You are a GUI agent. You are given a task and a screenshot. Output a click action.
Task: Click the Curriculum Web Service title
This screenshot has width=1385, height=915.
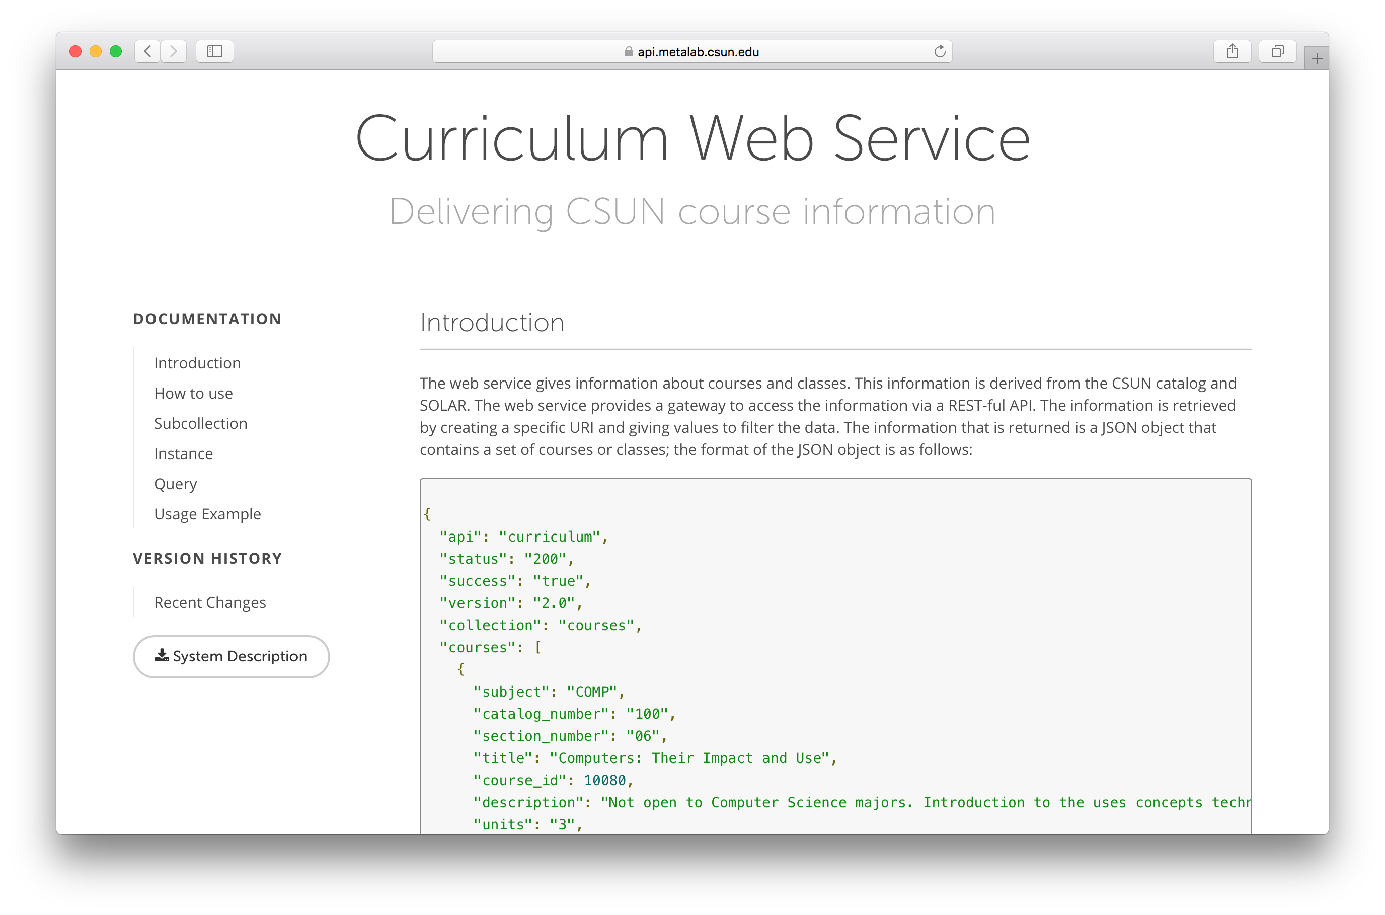point(692,138)
